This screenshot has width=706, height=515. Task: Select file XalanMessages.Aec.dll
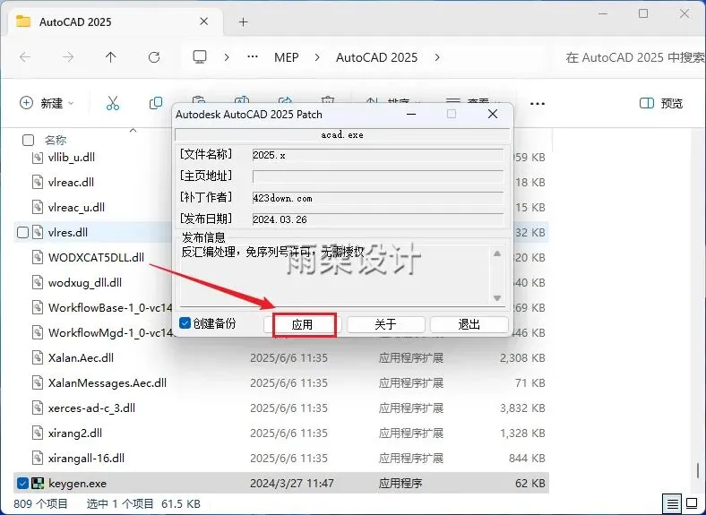[108, 383]
